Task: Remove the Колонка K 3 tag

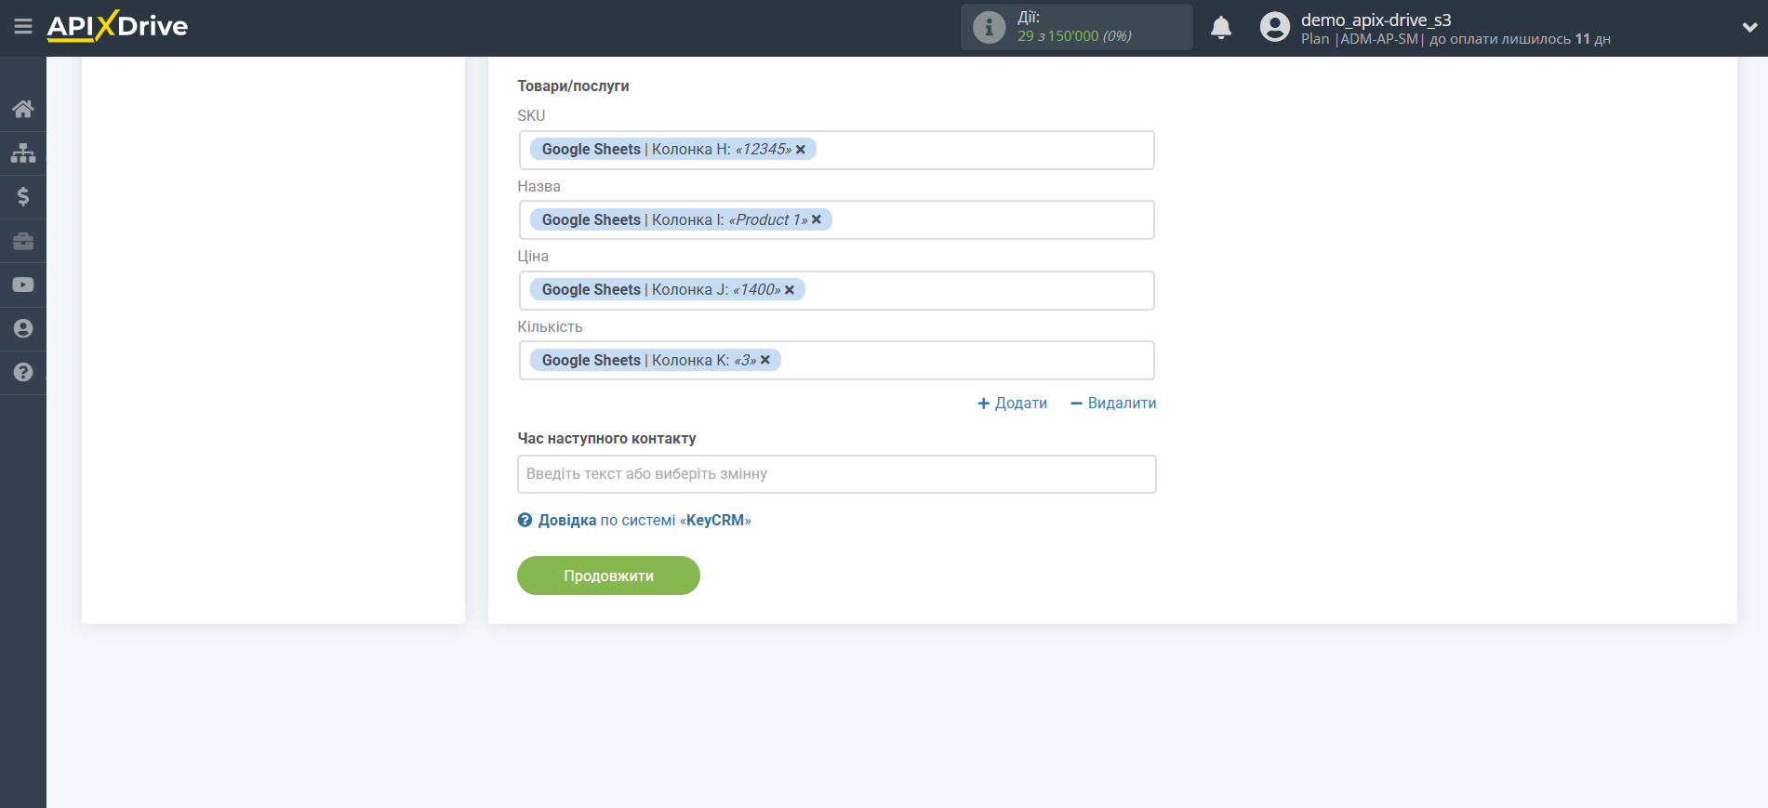Action: [765, 360]
